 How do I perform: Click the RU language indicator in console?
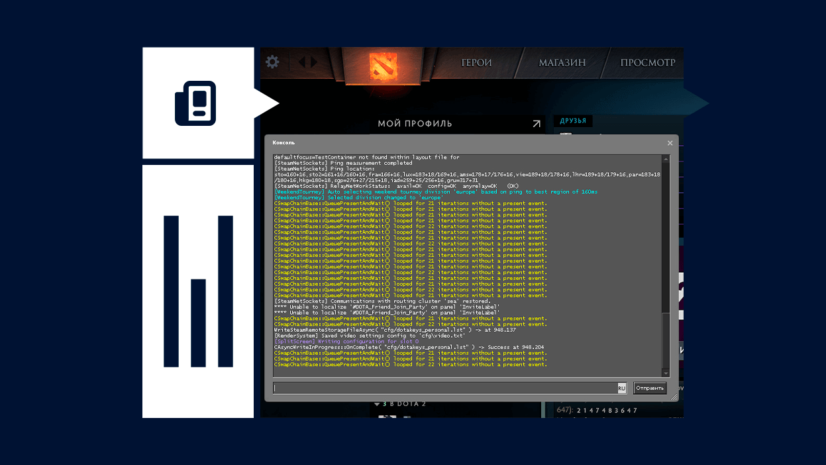point(621,388)
